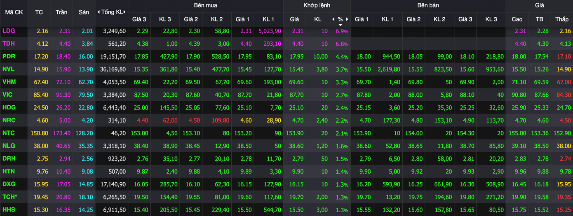Click VHM sell Giá 1 price 69.70
Viewport: 573px width, 216px height.
pos(362,82)
